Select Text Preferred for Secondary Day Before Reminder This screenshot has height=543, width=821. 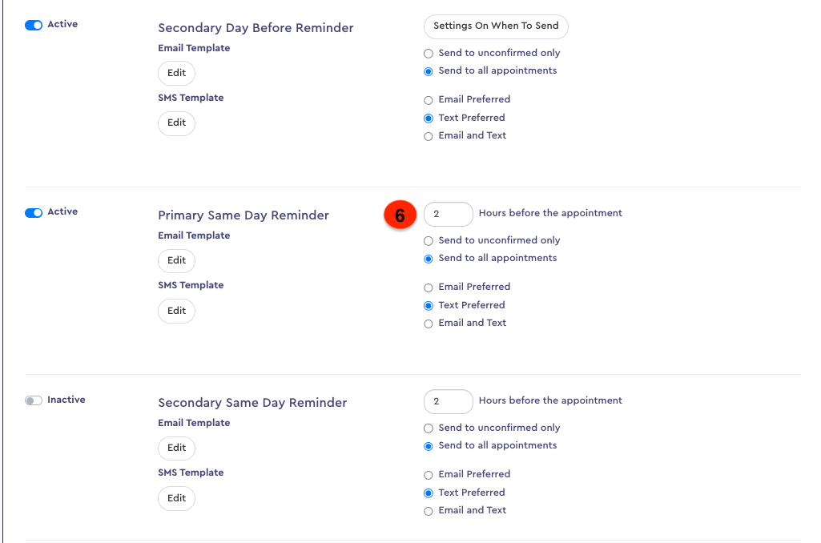[428, 117]
